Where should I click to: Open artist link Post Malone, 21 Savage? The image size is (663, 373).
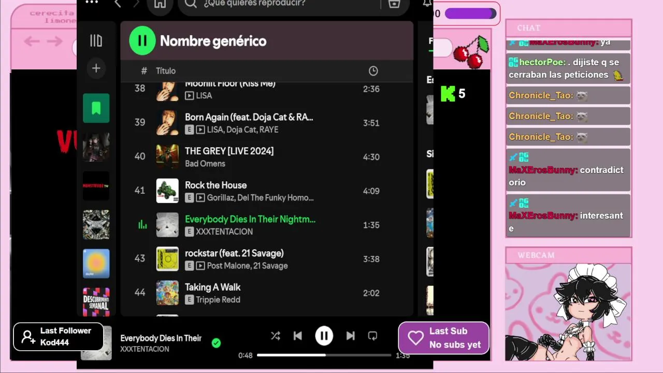point(247,266)
